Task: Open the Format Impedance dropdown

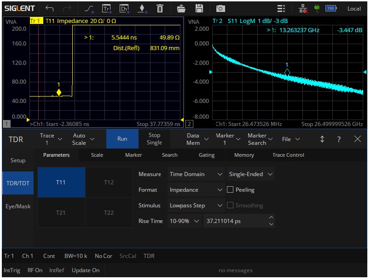Action: tap(196, 190)
